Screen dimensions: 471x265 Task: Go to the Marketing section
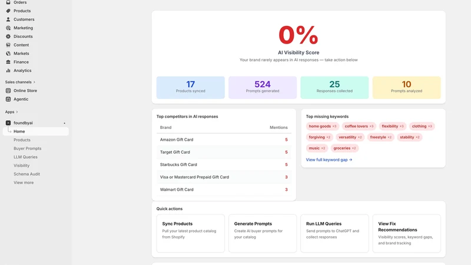tap(23, 28)
